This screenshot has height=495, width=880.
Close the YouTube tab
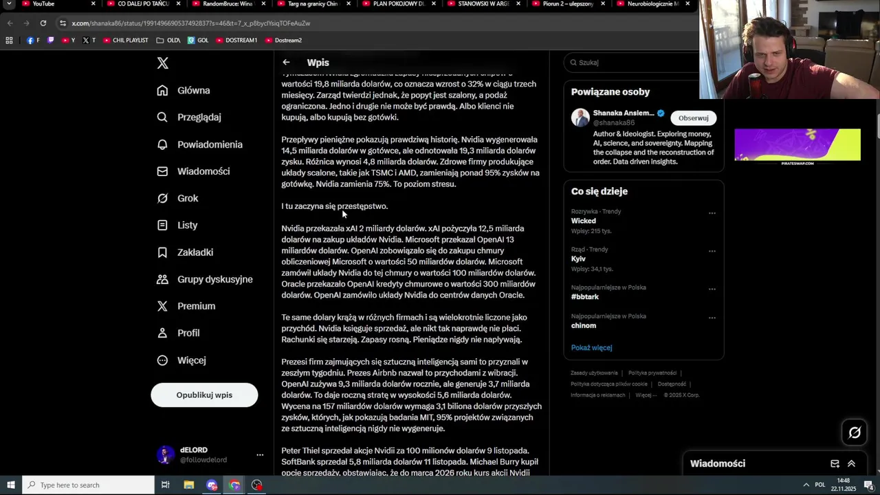click(93, 4)
